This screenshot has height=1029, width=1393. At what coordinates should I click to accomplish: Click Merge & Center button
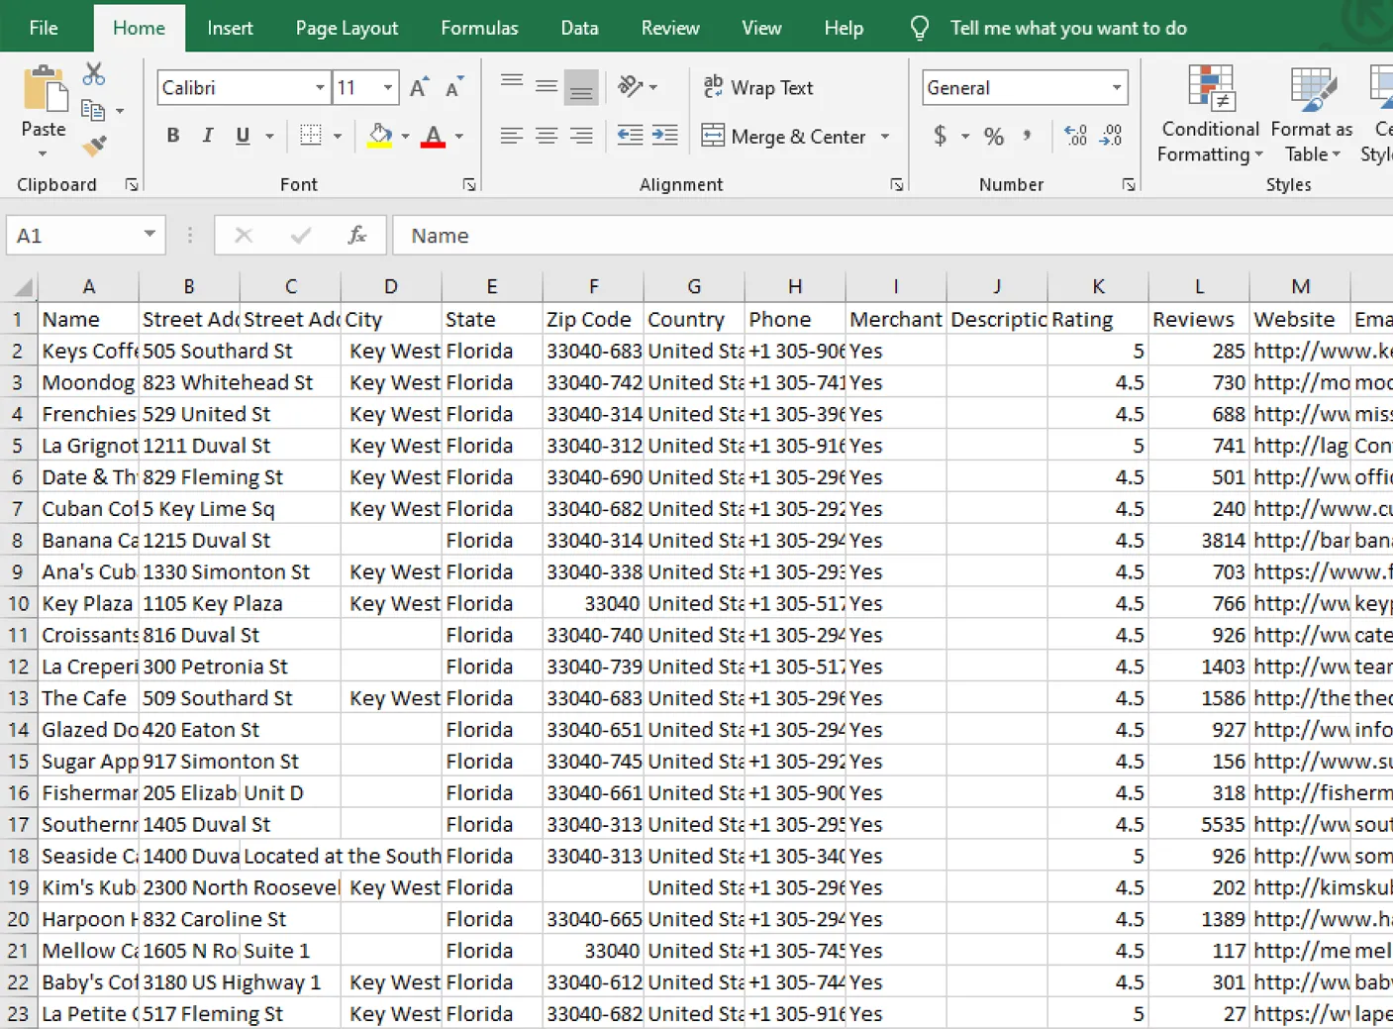click(x=784, y=136)
